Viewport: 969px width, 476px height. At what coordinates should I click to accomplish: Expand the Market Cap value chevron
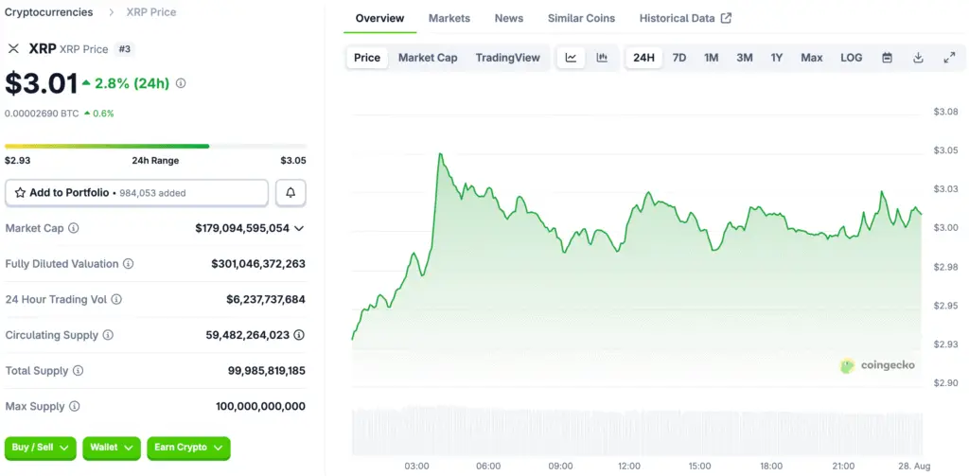click(299, 228)
